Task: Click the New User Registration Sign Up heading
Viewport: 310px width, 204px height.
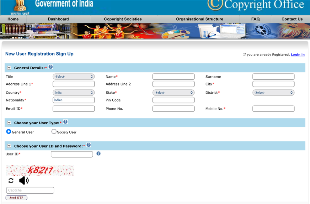Action: [39, 54]
